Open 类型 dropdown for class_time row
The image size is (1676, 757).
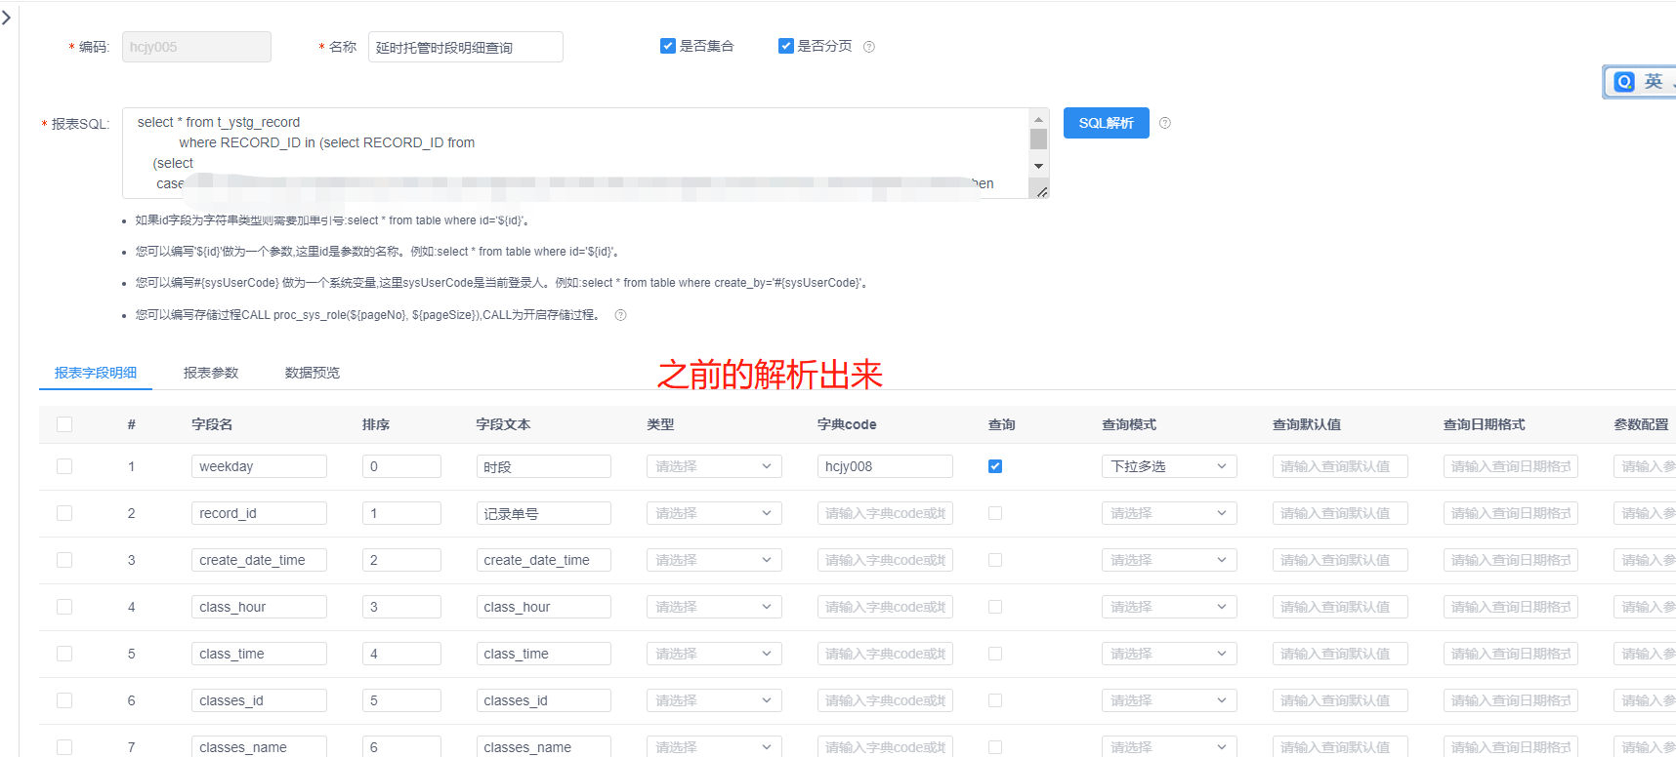coord(714,654)
